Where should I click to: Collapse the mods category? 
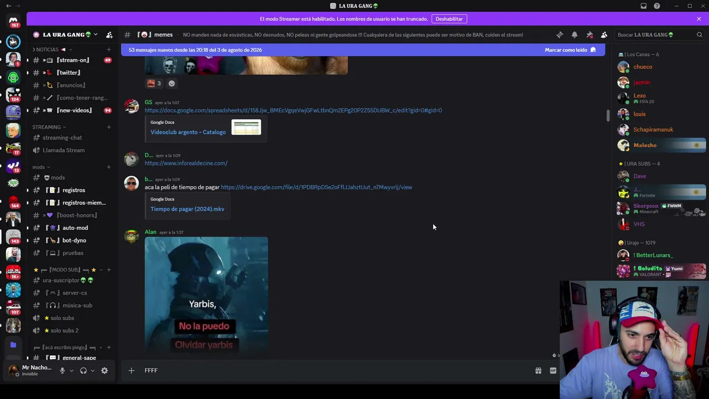(41, 167)
